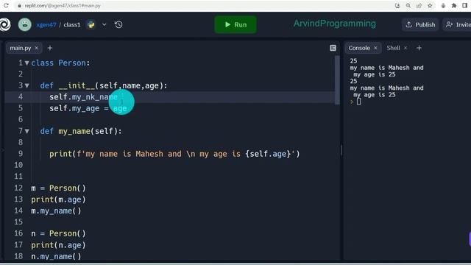Expand the repl info dropdown chevron

[x=104, y=24]
